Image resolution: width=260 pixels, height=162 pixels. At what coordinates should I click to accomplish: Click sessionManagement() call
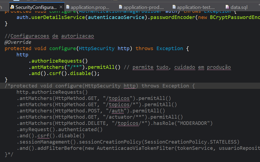(48, 142)
